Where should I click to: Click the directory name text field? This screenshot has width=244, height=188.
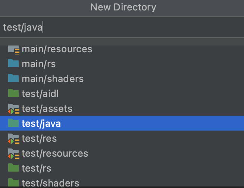click(x=122, y=27)
